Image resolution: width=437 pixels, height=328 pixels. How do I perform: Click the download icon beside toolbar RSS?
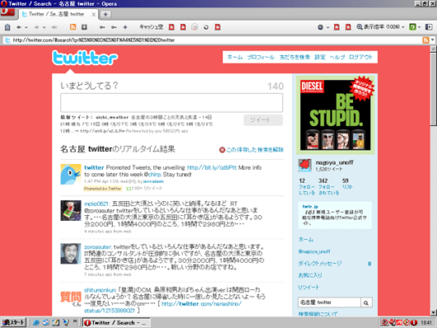84,27
